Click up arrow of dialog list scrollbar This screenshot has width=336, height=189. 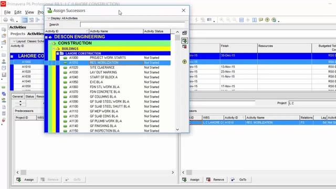(x=177, y=32)
